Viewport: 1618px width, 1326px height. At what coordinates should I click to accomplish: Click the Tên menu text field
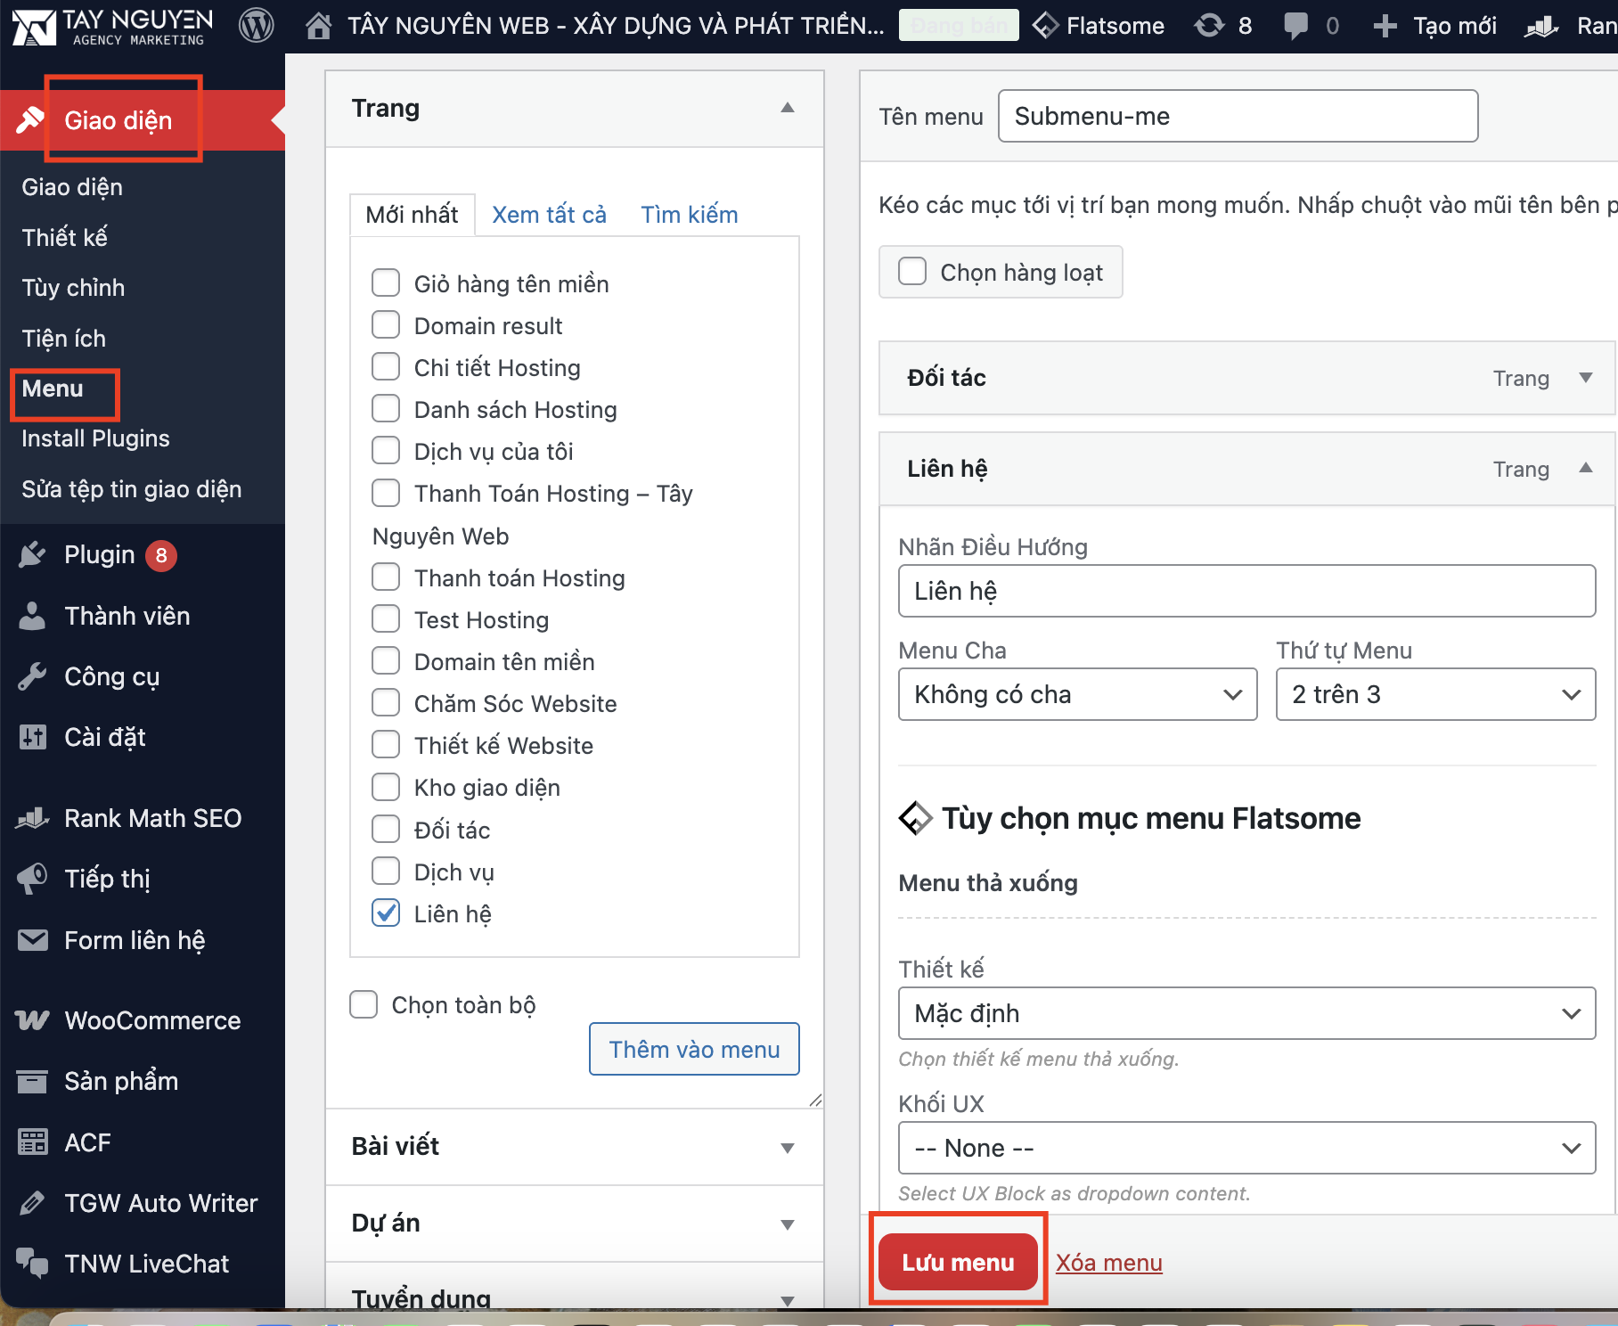click(x=1238, y=116)
